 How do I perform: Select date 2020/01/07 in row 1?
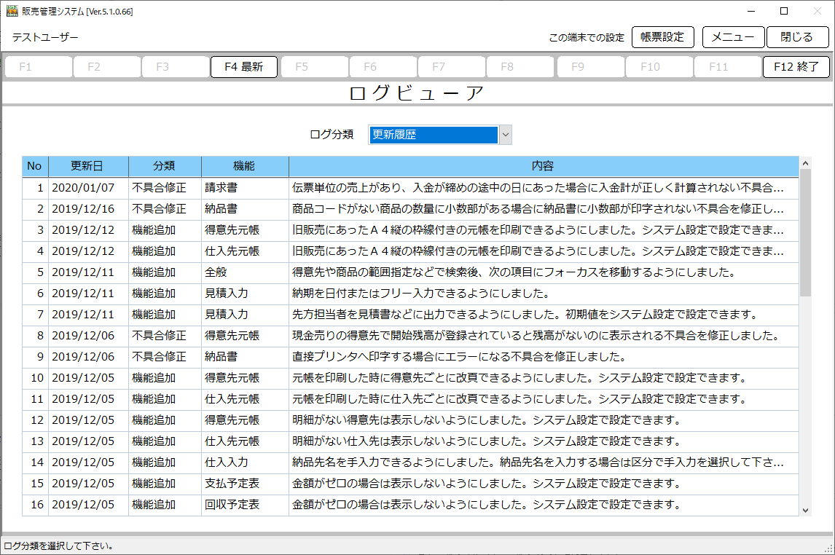(x=88, y=188)
